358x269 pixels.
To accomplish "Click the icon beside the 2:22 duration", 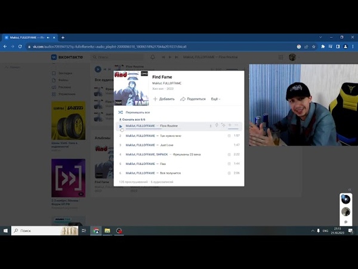I will tap(229, 154).
